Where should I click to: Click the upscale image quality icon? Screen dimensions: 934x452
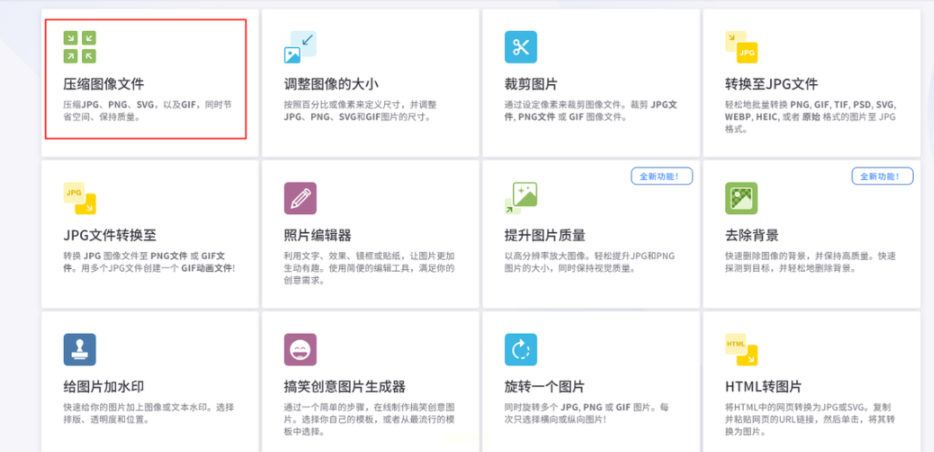(x=520, y=198)
